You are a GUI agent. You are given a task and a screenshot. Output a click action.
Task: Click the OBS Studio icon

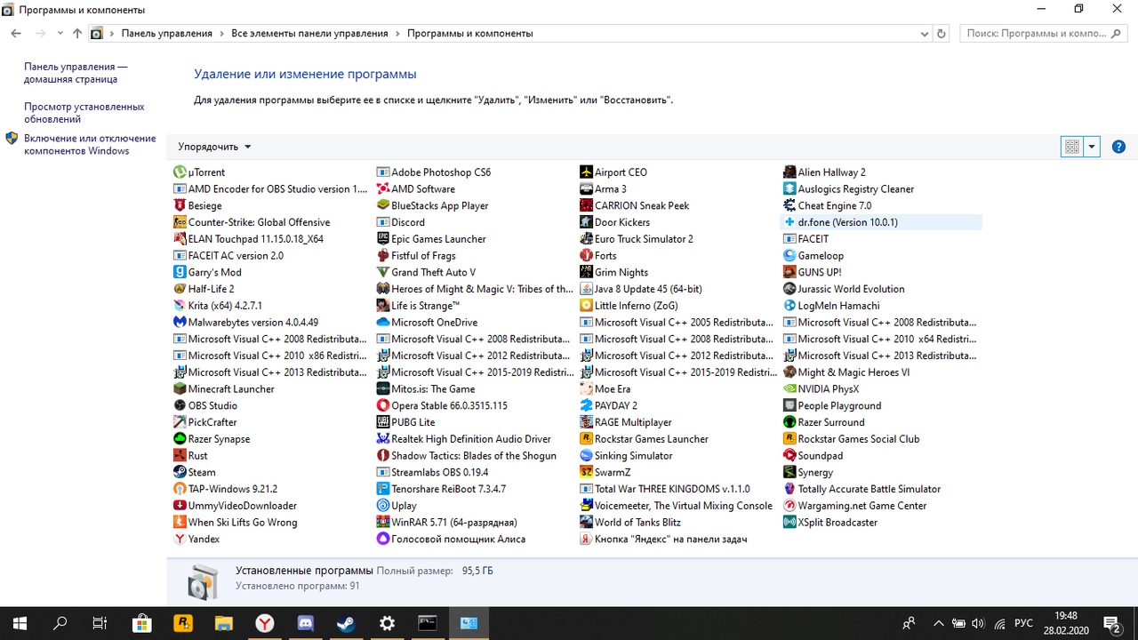180,405
